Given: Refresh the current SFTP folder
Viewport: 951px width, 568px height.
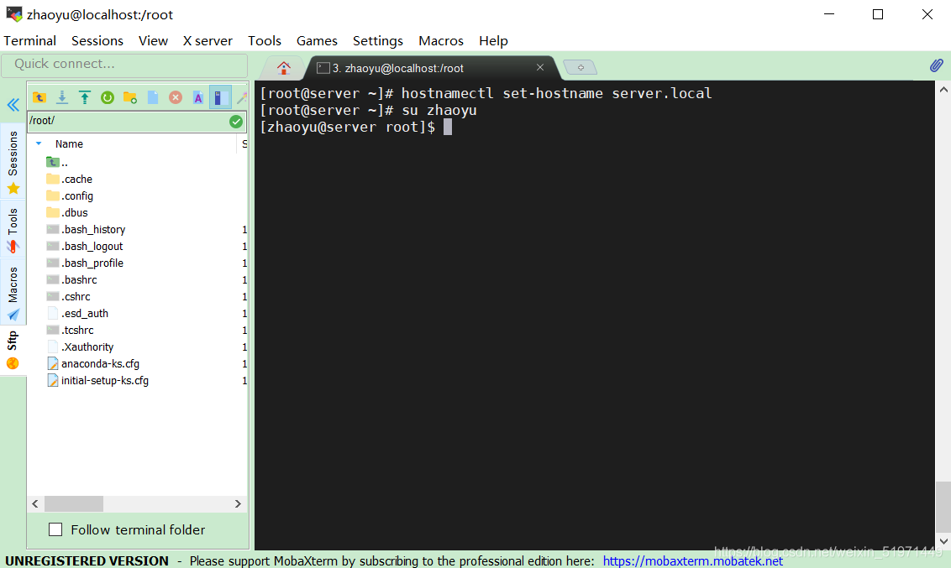Looking at the screenshot, I should [x=108, y=97].
